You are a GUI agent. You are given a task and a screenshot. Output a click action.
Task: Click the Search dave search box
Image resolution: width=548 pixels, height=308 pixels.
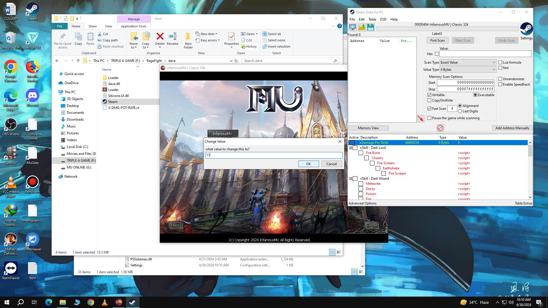click(x=291, y=61)
